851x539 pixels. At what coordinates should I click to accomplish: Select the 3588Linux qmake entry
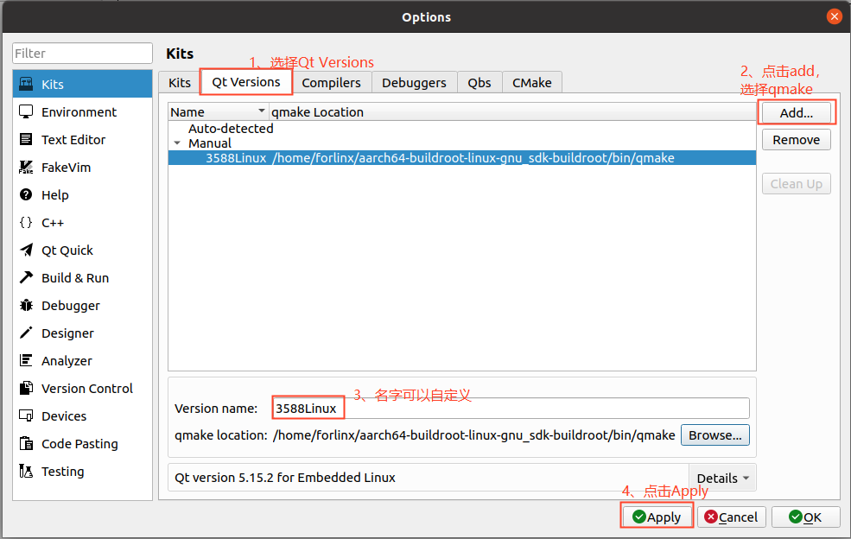click(462, 158)
